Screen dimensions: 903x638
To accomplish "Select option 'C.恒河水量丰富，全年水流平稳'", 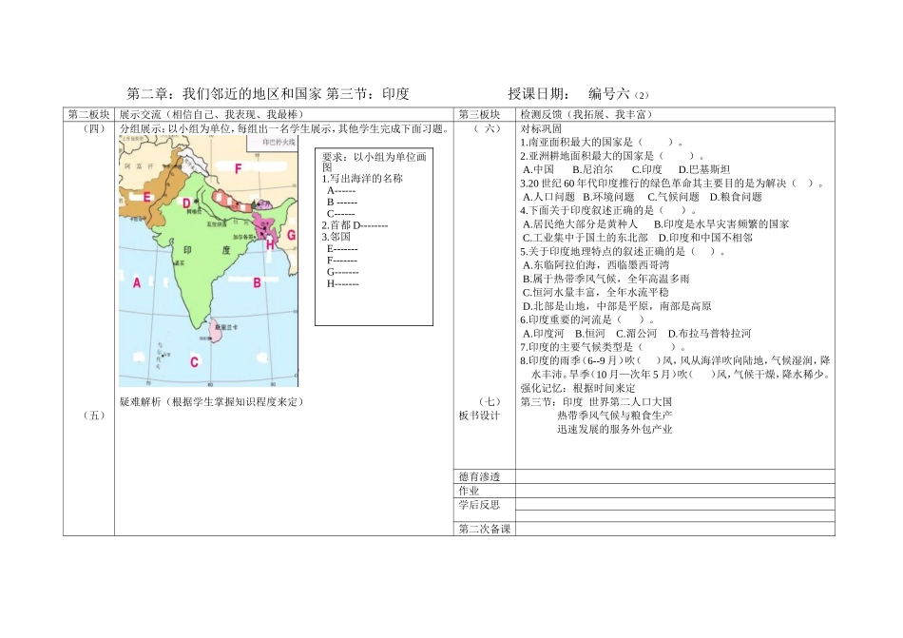I will point(596,293).
